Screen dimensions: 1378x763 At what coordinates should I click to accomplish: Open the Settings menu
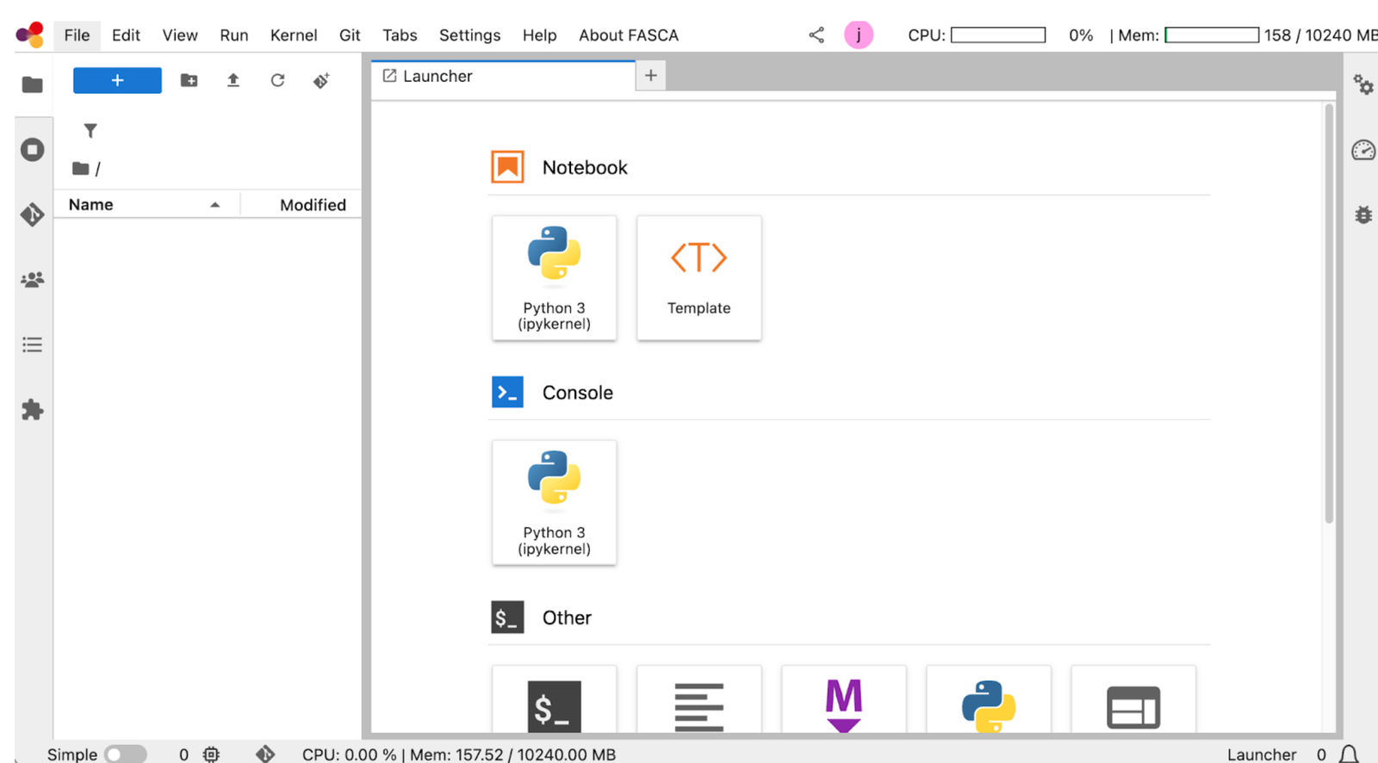click(469, 35)
